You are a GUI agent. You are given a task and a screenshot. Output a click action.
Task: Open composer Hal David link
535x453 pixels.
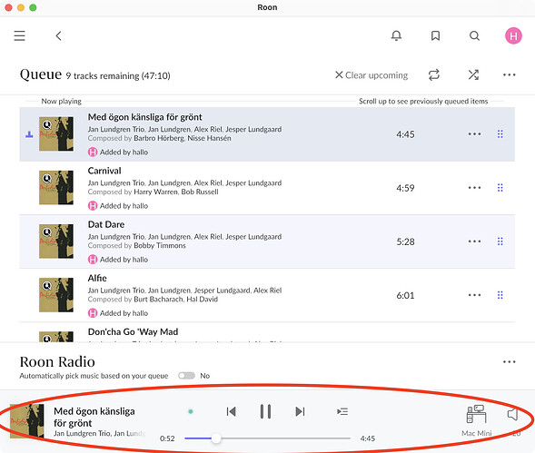(202, 300)
